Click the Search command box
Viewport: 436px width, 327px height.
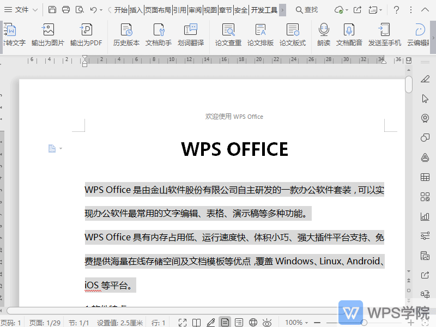coord(307,10)
